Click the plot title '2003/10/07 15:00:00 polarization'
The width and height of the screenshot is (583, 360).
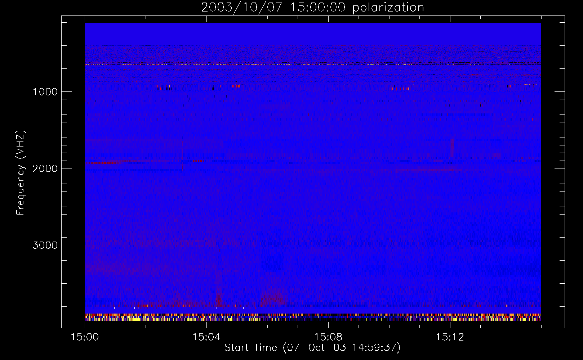pyautogui.click(x=312, y=7)
